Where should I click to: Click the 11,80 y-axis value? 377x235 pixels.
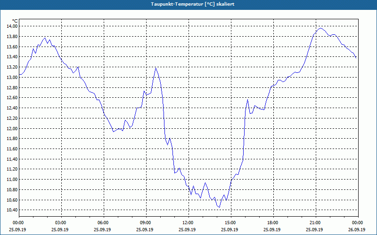coord(13,139)
